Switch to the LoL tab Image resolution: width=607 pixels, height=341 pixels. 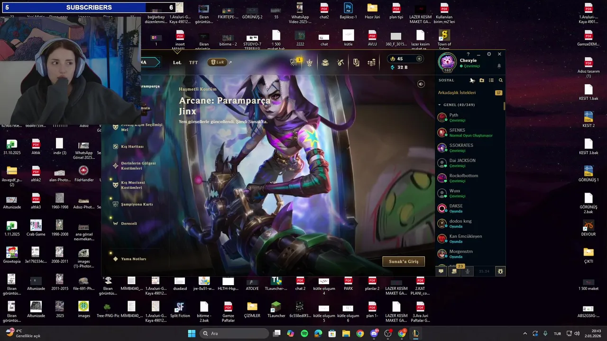pos(177,63)
